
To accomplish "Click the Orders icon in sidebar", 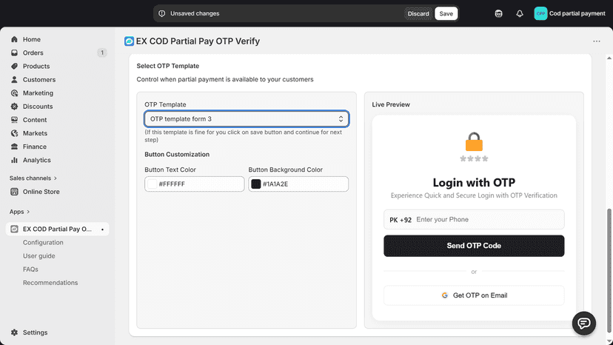I will (15, 53).
